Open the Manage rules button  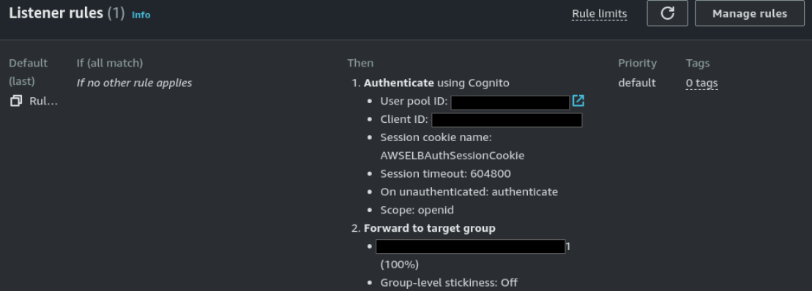[749, 13]
